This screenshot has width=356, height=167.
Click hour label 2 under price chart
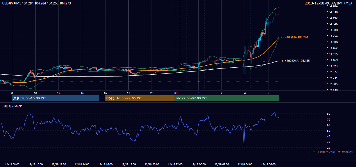[221, 93]
